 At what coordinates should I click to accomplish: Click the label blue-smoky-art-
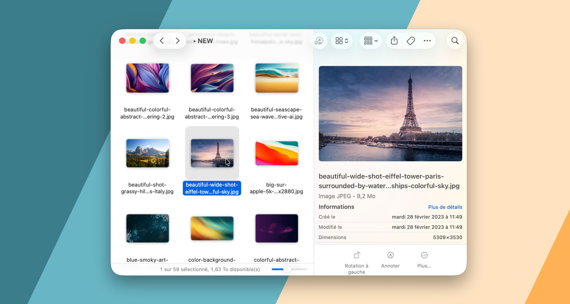pyautogui.click(x=147, y=260)
